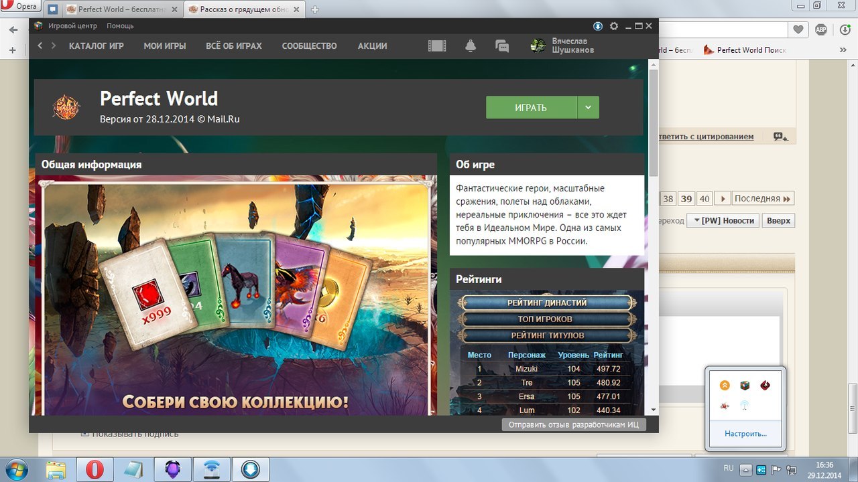Expand hidden system tray icons arrow
This screenshot has width=858, height=482.
point(747,469)
